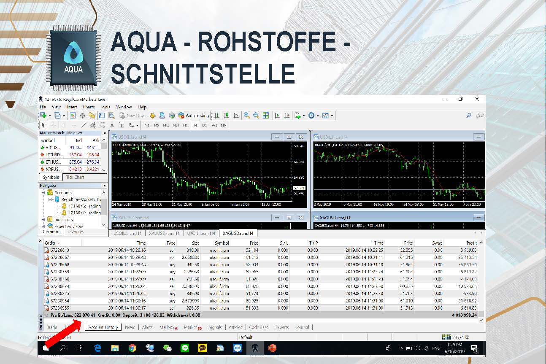The image size is (546, 364).
Task: Toggle the Auto Scroll chart icon
Action: point(277,115)
